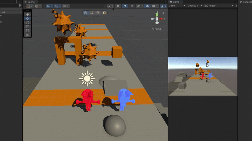
Task: Open three-dot menu of the 'Load' hierarchy row
Action: click(20, 12)
